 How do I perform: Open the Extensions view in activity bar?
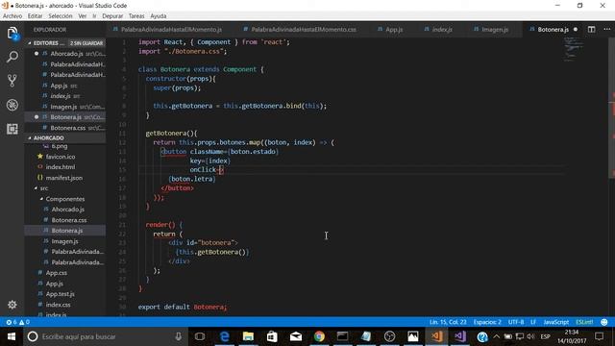12,129
